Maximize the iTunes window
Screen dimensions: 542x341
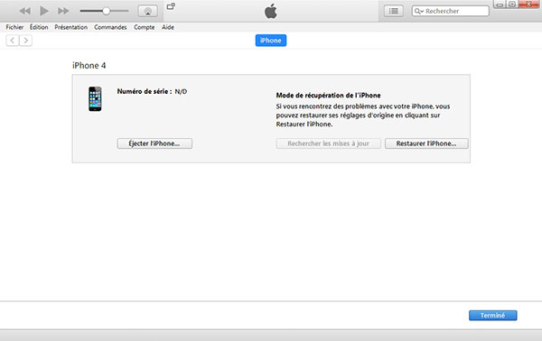pyautogui.click(x=512, y=5)
